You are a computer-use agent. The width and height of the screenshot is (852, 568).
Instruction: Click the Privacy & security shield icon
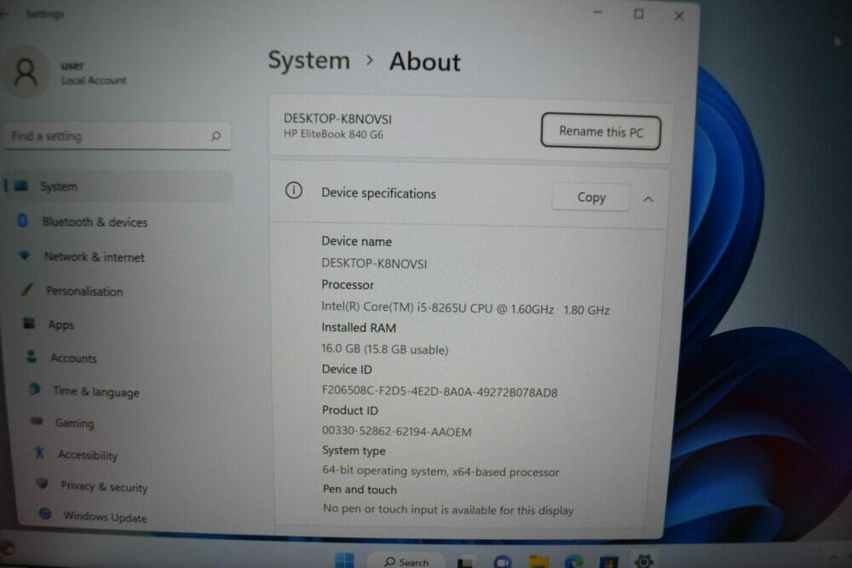43,483
